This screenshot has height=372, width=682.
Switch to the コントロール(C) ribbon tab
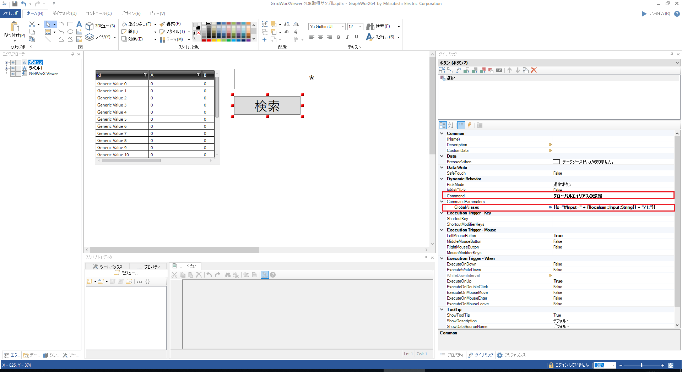(x=99, y=13)
